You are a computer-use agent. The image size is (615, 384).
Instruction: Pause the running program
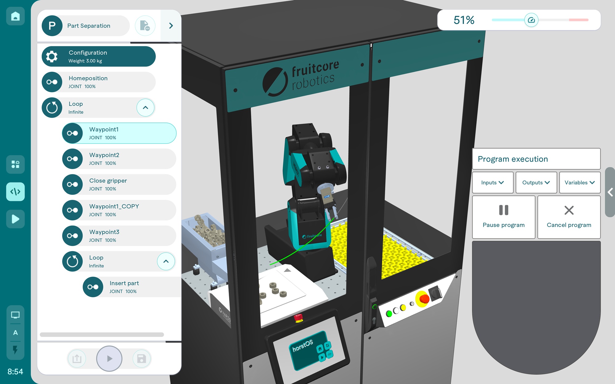click(503, 217)
